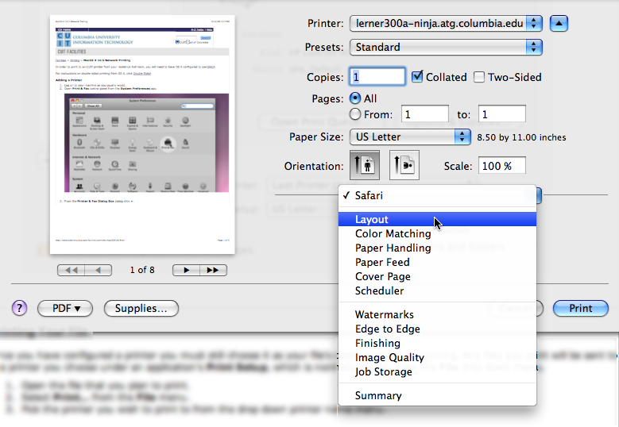Choose Cover Page menu item

[437, 276]
